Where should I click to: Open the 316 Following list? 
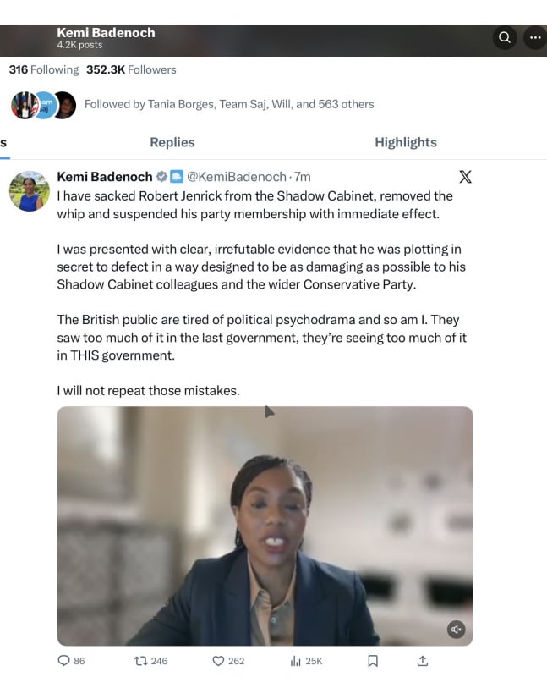[x=44, y=69]
